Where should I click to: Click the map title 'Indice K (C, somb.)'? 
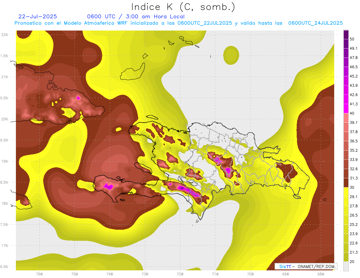(x=183, y=7)
